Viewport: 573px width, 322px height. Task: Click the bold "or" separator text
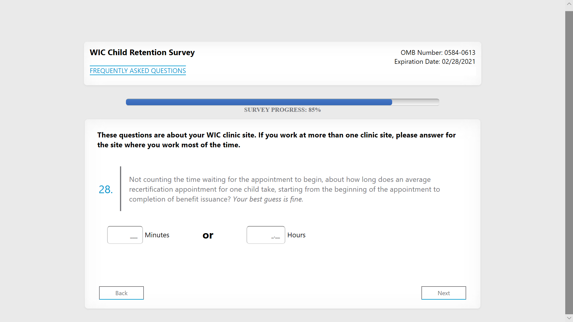[208, 235]
